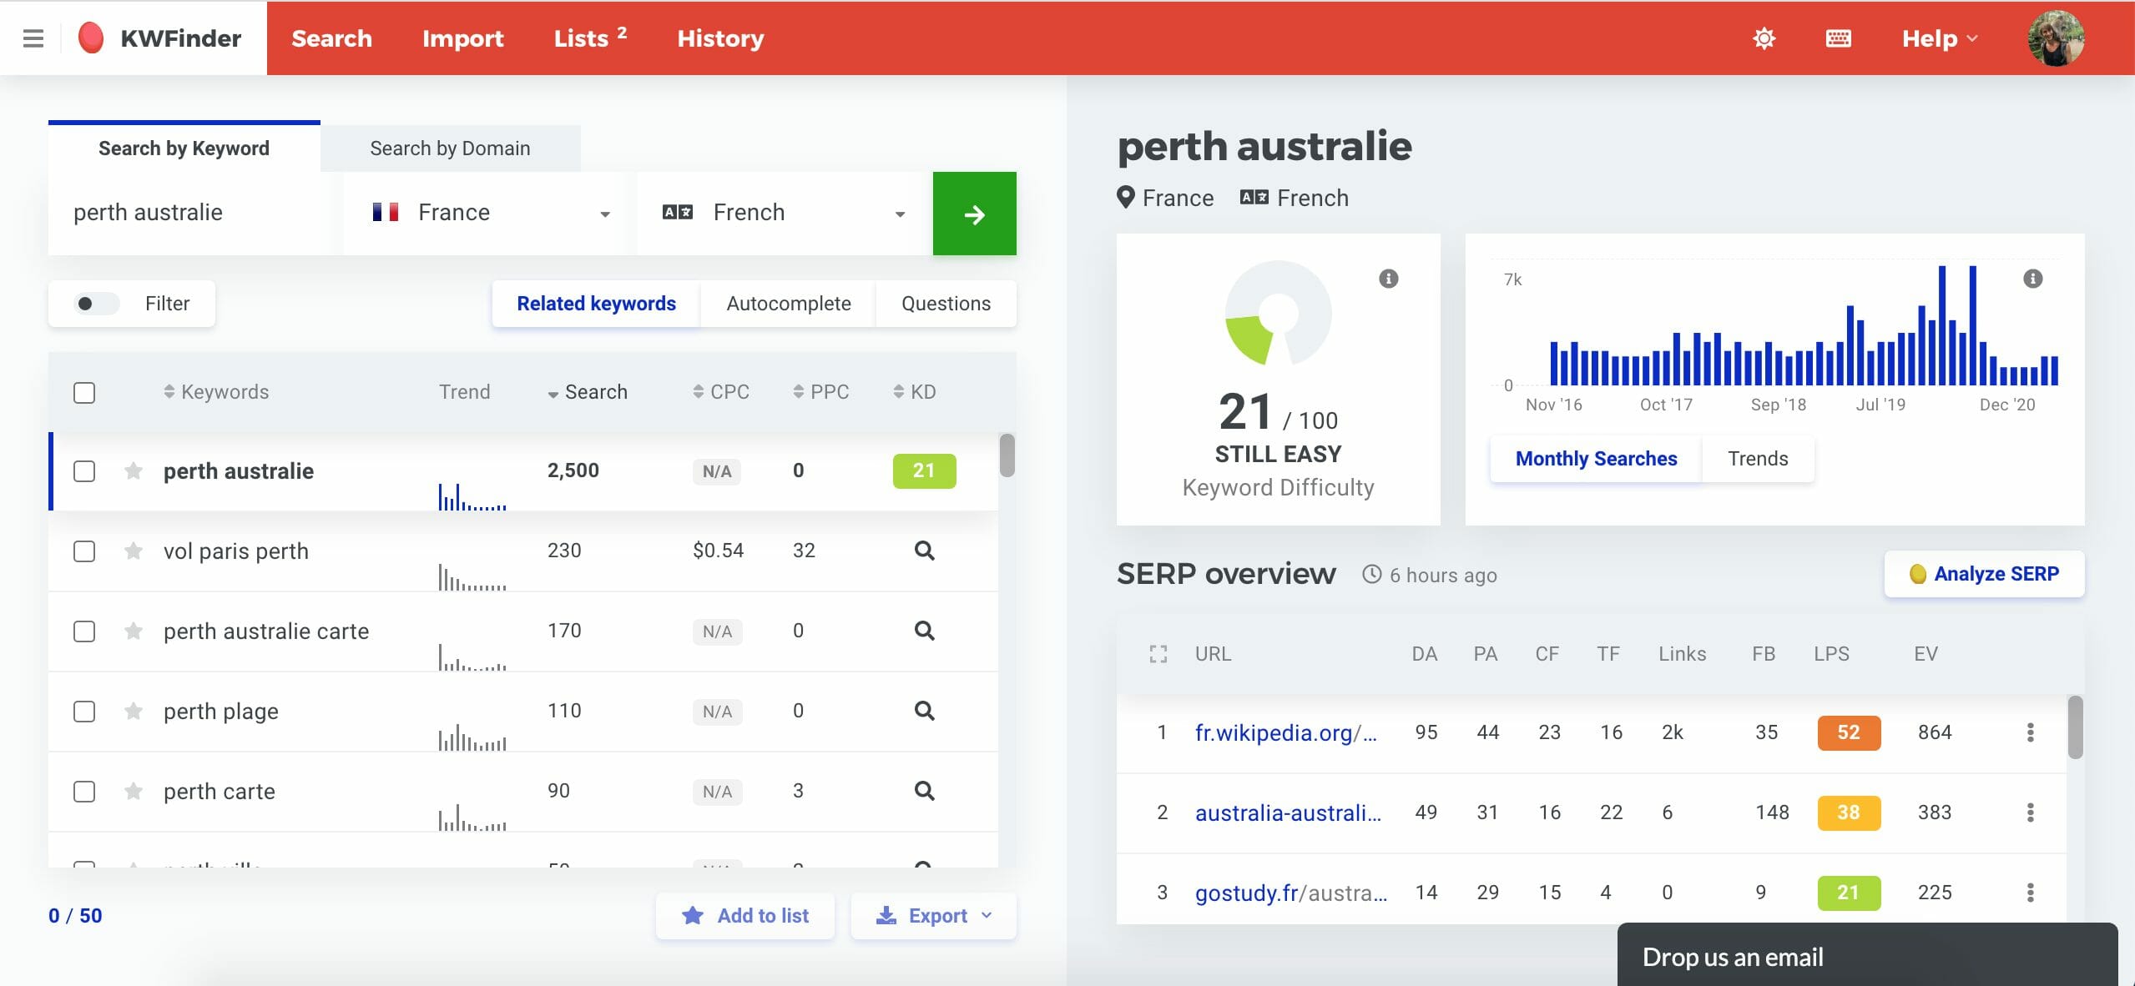Image resolution: width=2135 pixels, height=986 pixels.
Task: Open three-dot menu for fr.wikipedia.org result
Action: pos(2030,732)
